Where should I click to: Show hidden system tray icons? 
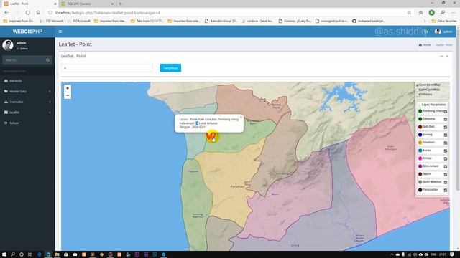(392, 254)
